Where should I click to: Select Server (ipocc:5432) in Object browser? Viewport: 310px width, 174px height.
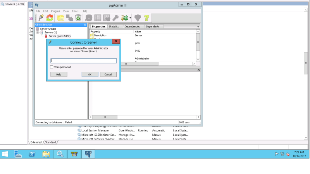(60, 36)
